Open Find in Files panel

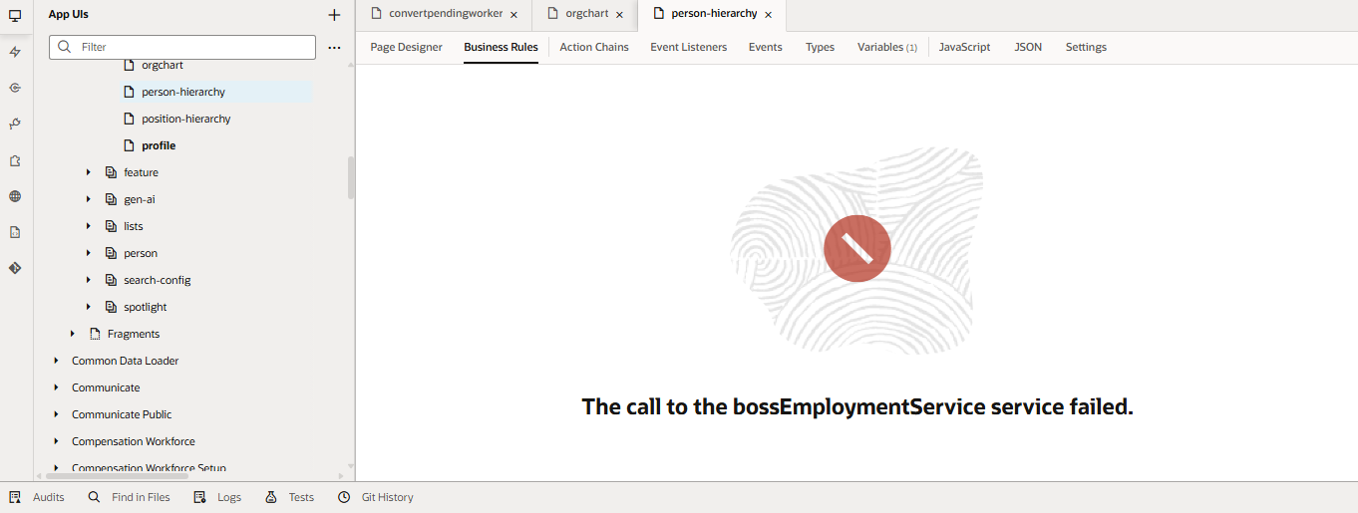[x=129, y=497]
